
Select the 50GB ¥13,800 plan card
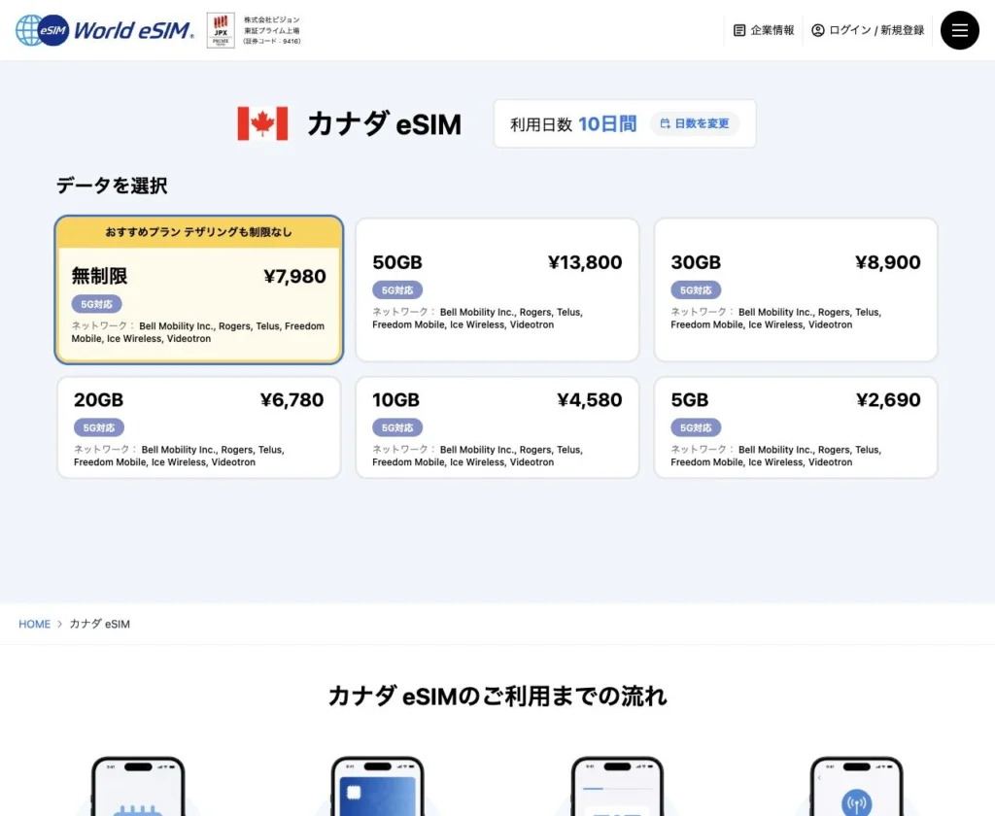point(497,289)
